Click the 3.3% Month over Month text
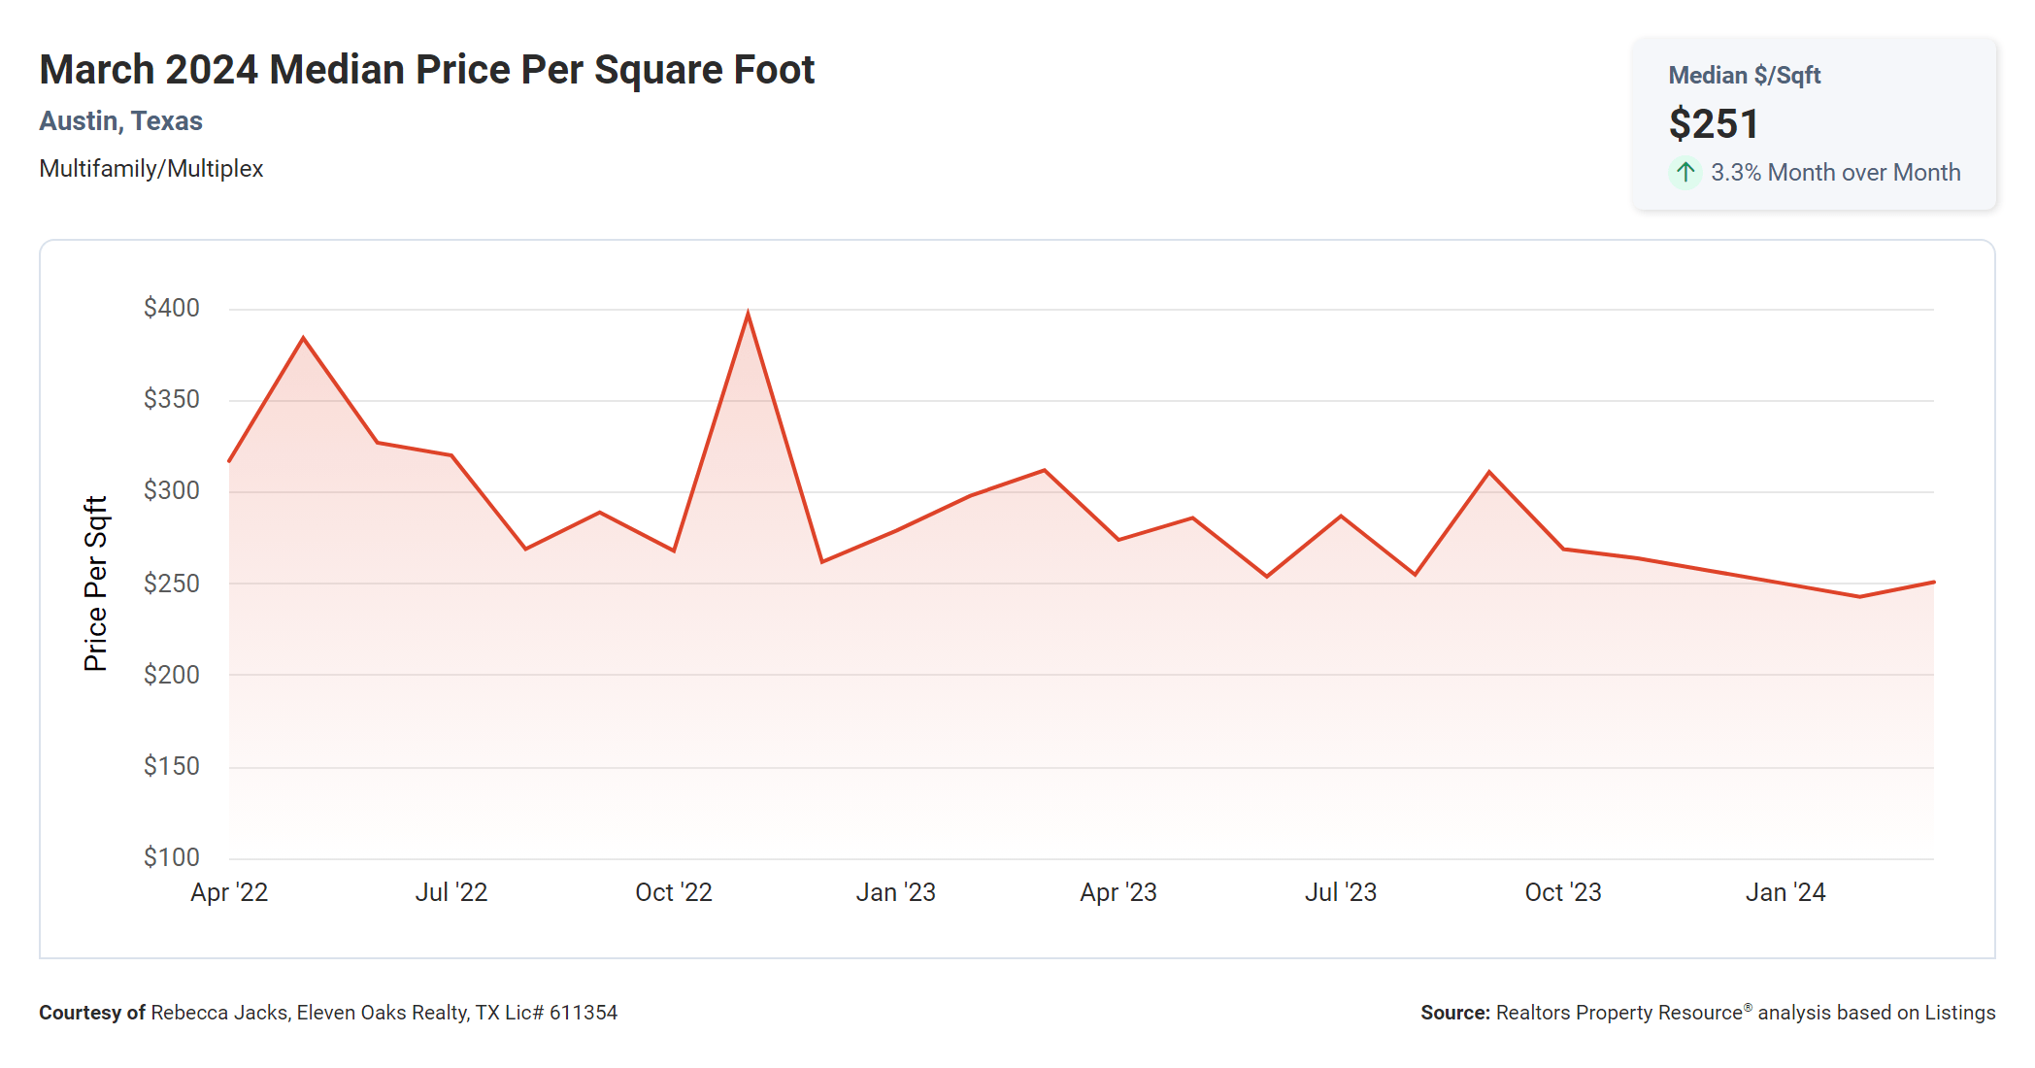Image resolution: width=2035 pixels, height=1068 pixels. [x=1835, y=173]
